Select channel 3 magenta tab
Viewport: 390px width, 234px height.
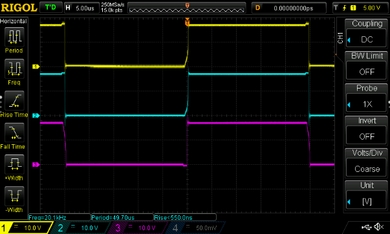[137, 228]
